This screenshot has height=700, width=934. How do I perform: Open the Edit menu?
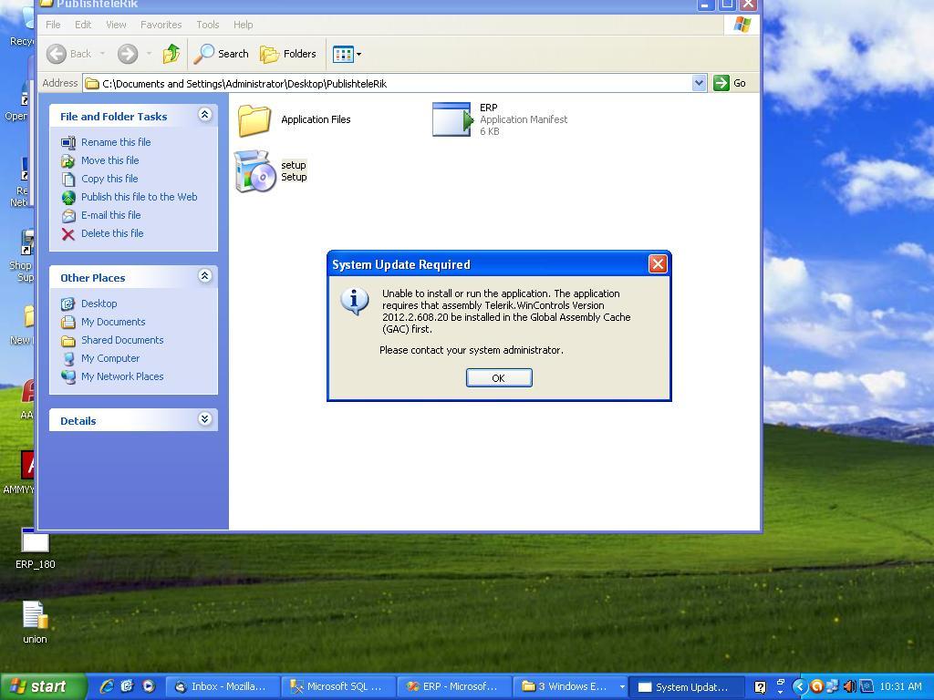click(x=83, y=25)
